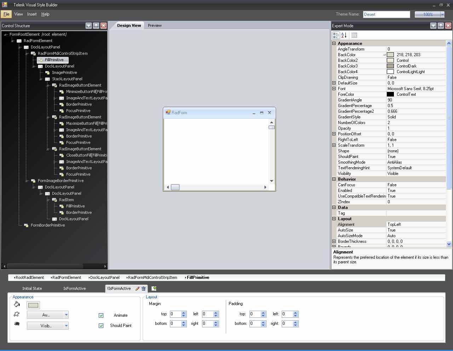Collapse the Layout category in Expert Mode
The image size is (453, 351).
tap(334, 219)
